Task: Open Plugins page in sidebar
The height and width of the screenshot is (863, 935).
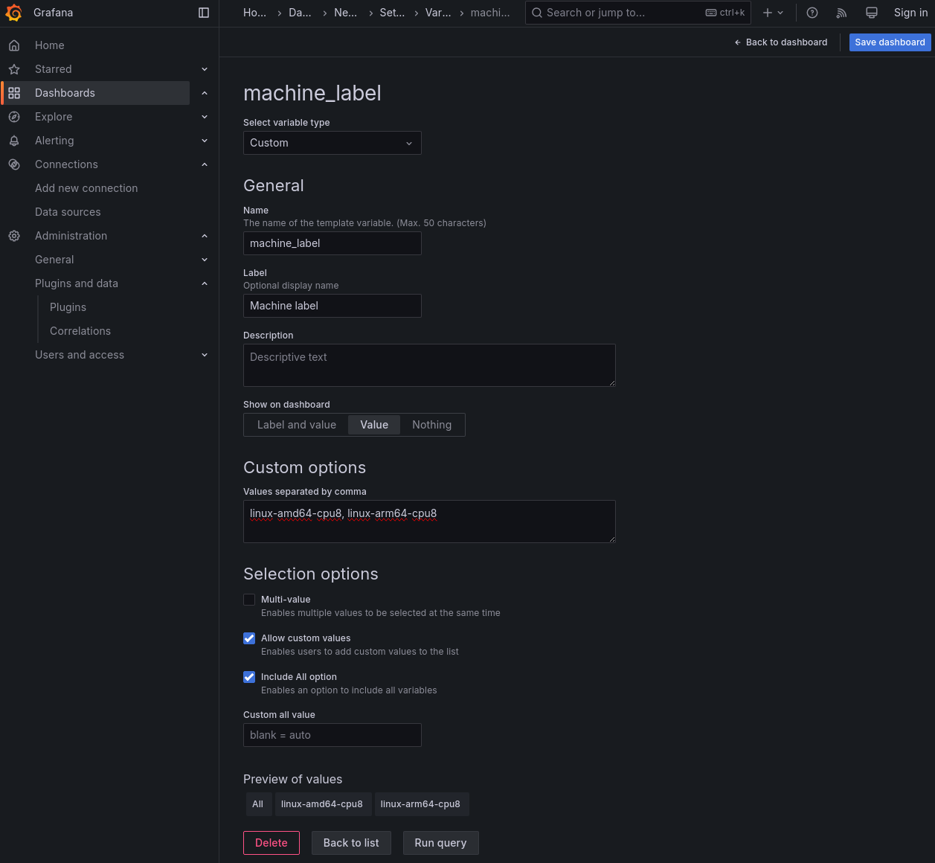Action: (68, 307)
